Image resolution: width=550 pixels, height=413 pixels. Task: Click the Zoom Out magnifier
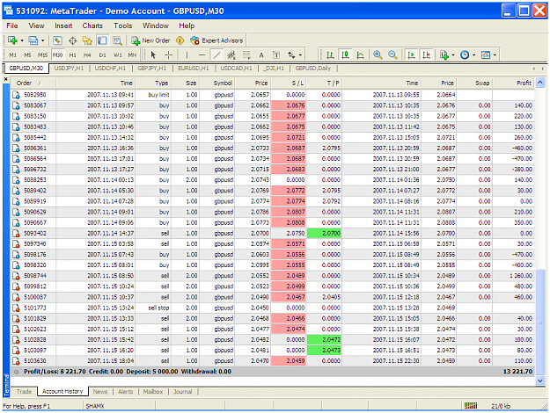click(x=392, y=55)
